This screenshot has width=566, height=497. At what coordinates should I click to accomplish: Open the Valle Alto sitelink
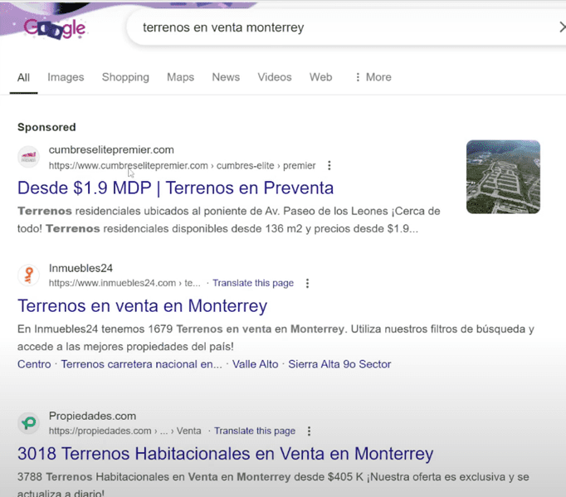tap(255, 364)
